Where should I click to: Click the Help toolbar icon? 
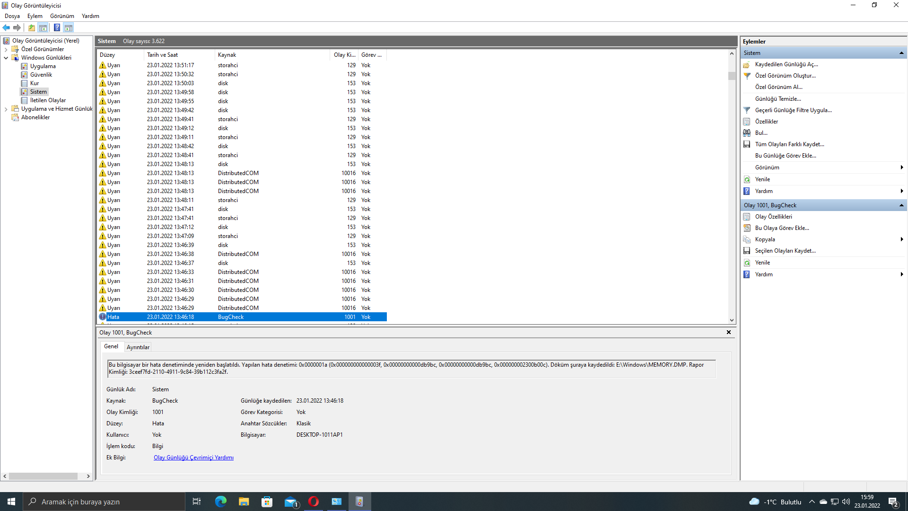tap(57, 27)
